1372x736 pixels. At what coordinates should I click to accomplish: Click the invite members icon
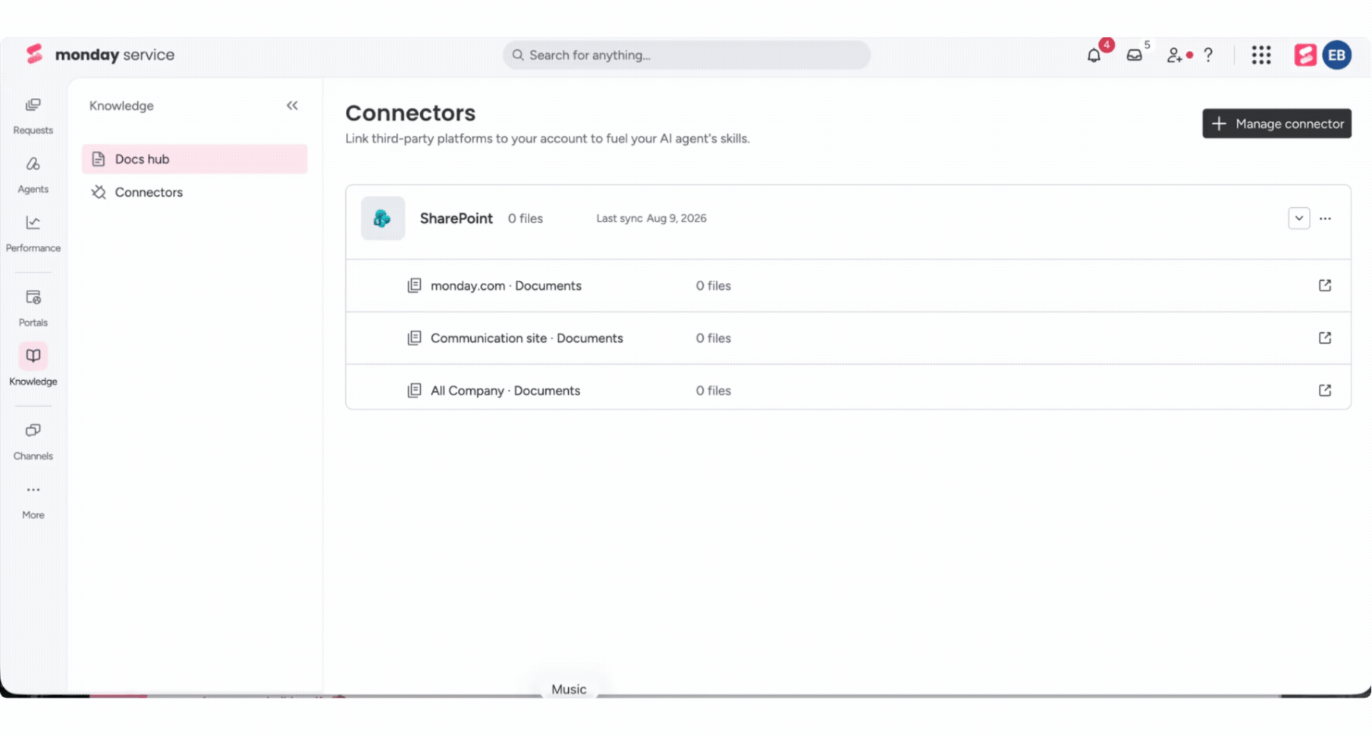coord(1175,55)
